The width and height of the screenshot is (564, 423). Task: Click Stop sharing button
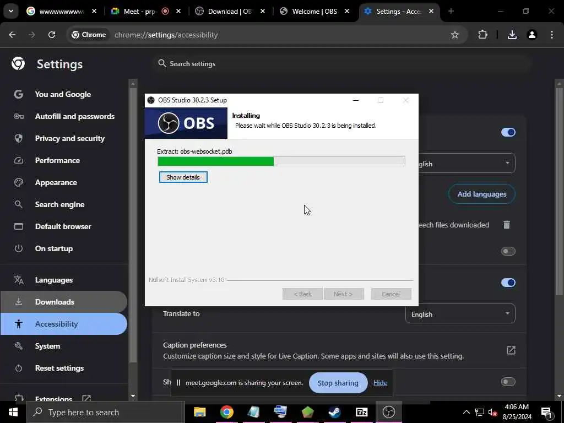coord(338,383)
